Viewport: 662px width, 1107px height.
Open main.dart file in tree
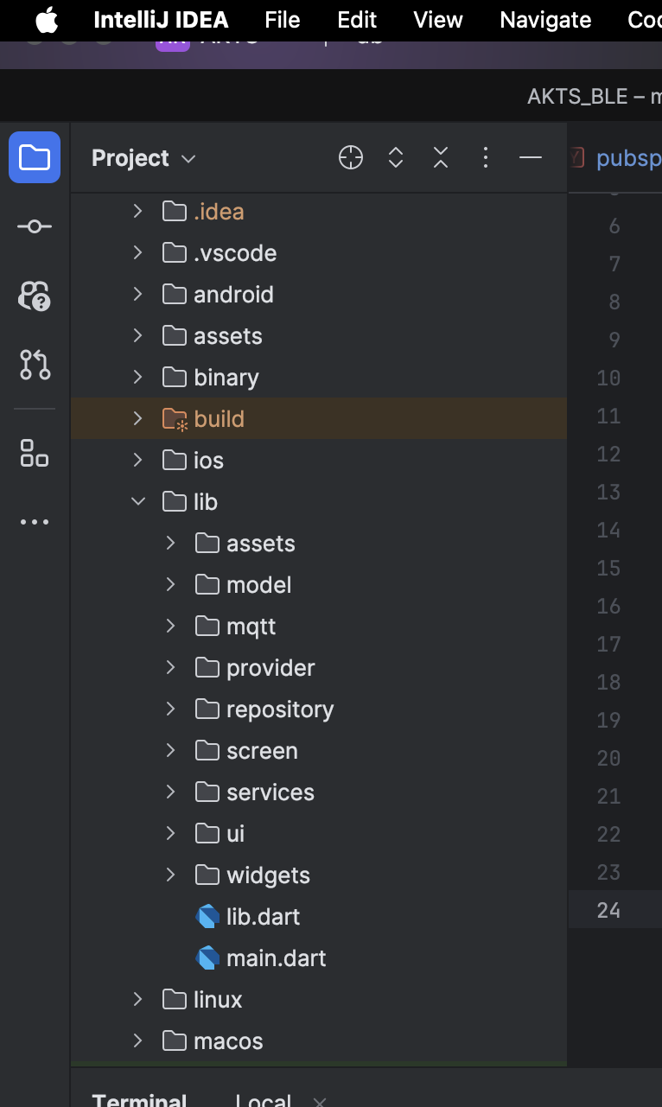pyautogui.click(x=276, y=957)
